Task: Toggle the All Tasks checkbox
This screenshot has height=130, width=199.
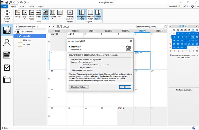Action: pos(20,45)
